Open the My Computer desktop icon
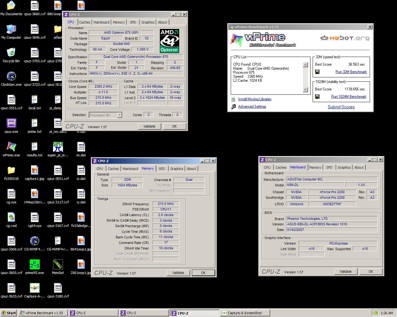Viewport: 397px width, 317px height. [x=11, y=32]
